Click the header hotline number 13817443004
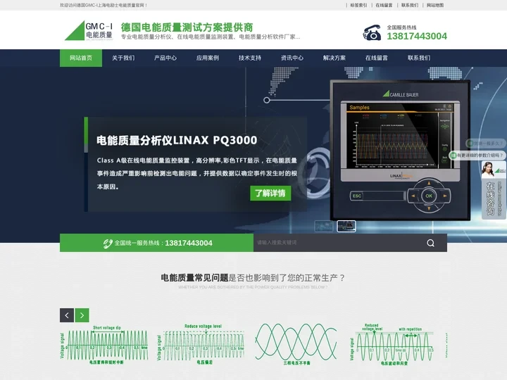Viewport: 507px width, 380px height. tap(417, 36)
